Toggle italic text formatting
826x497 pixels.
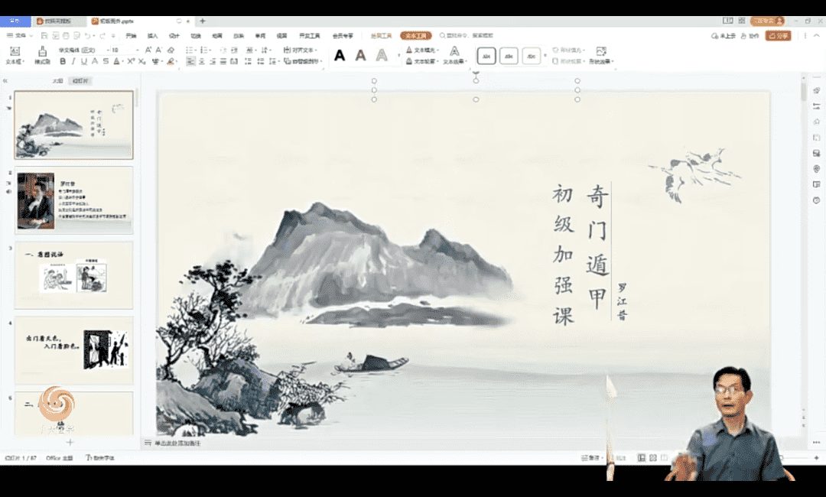73,61
